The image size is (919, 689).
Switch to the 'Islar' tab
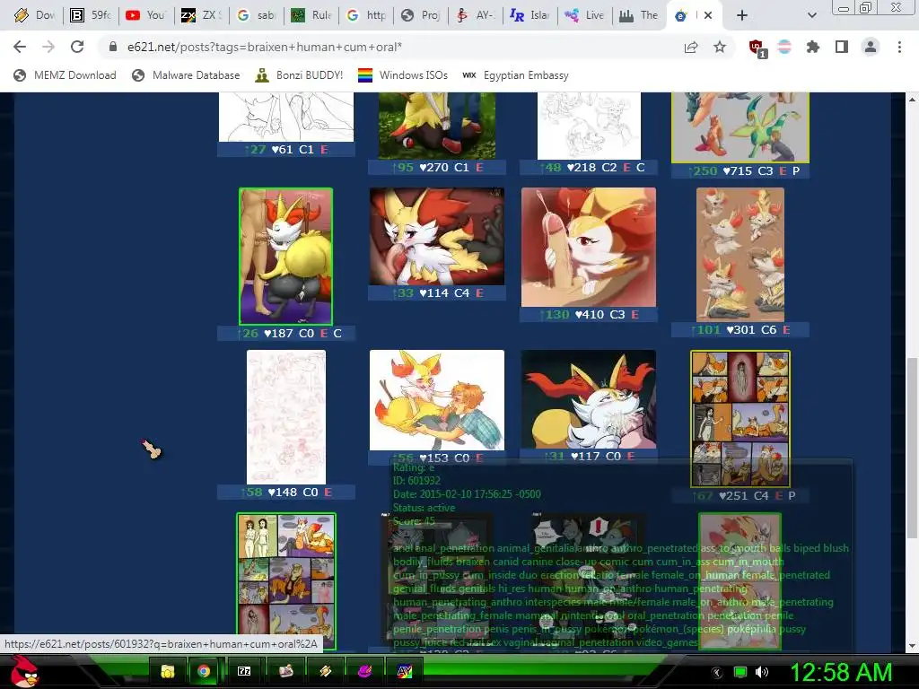coord(531,15)
